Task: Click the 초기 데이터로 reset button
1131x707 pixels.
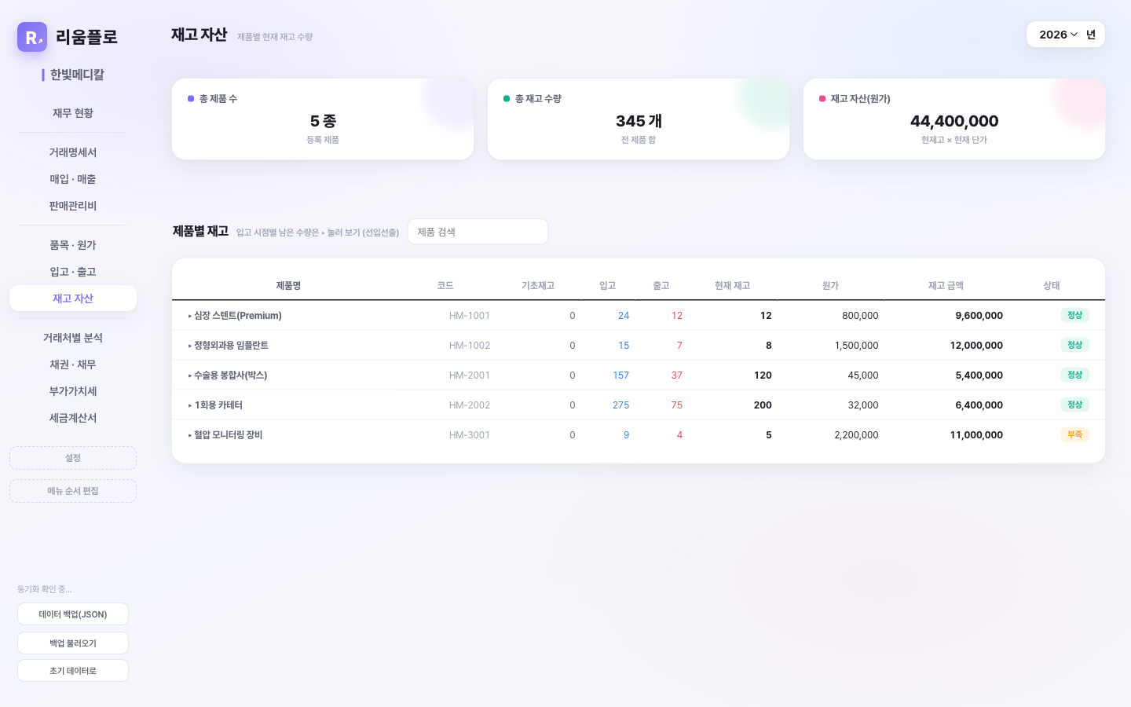Action: [73, 671]
